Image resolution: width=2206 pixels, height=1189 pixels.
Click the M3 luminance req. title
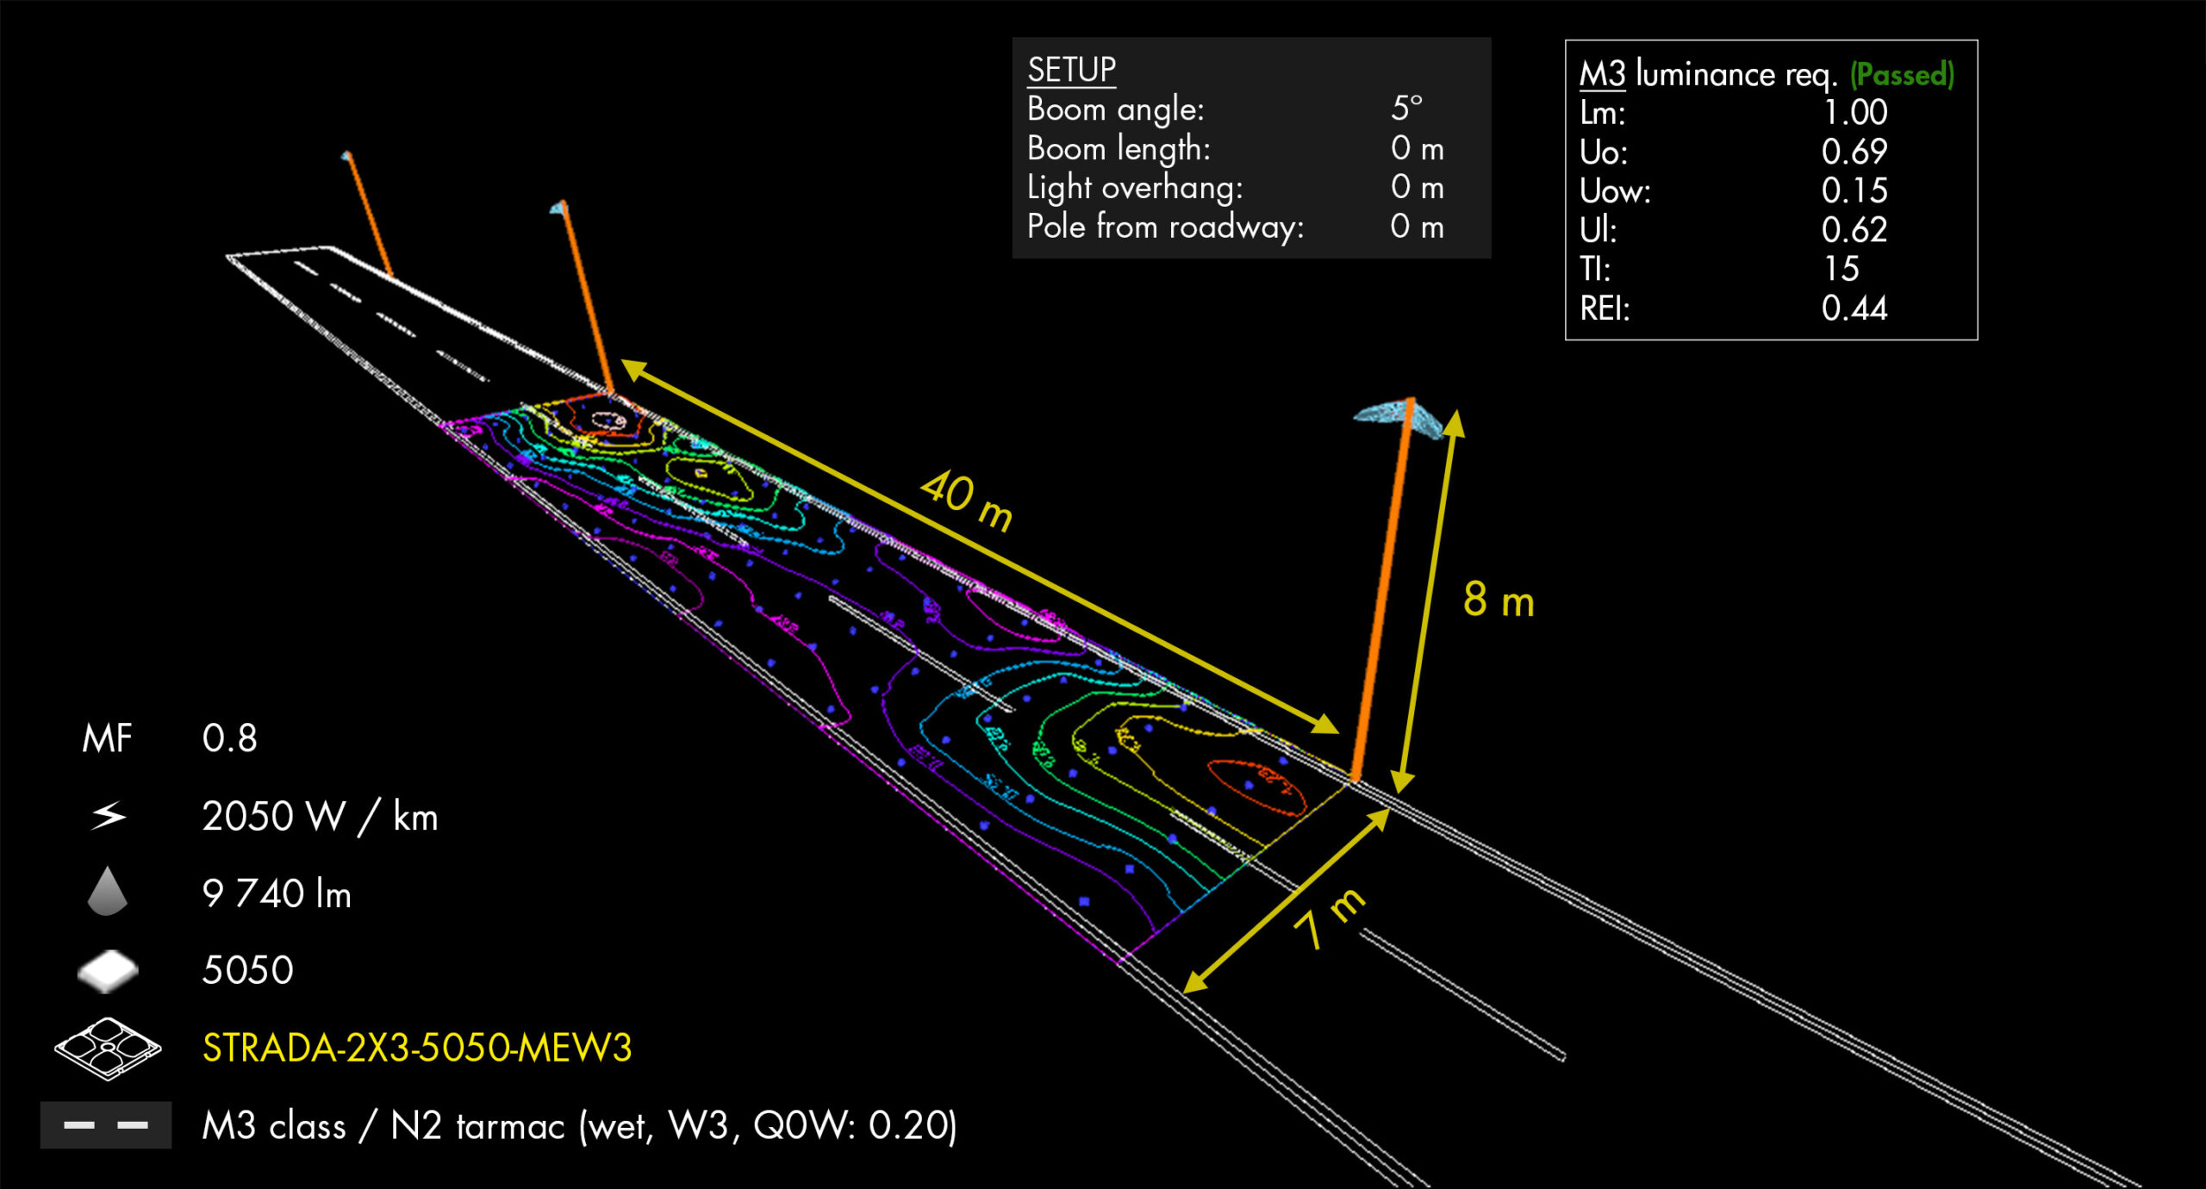pos(1708,75)
